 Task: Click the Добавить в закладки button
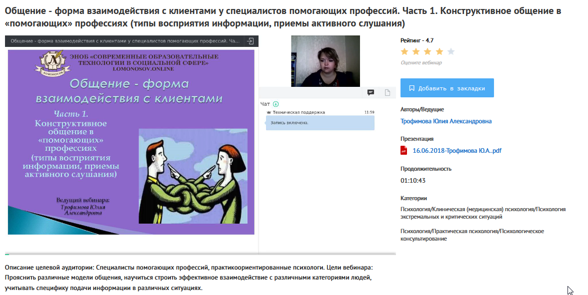pos(447,88)
